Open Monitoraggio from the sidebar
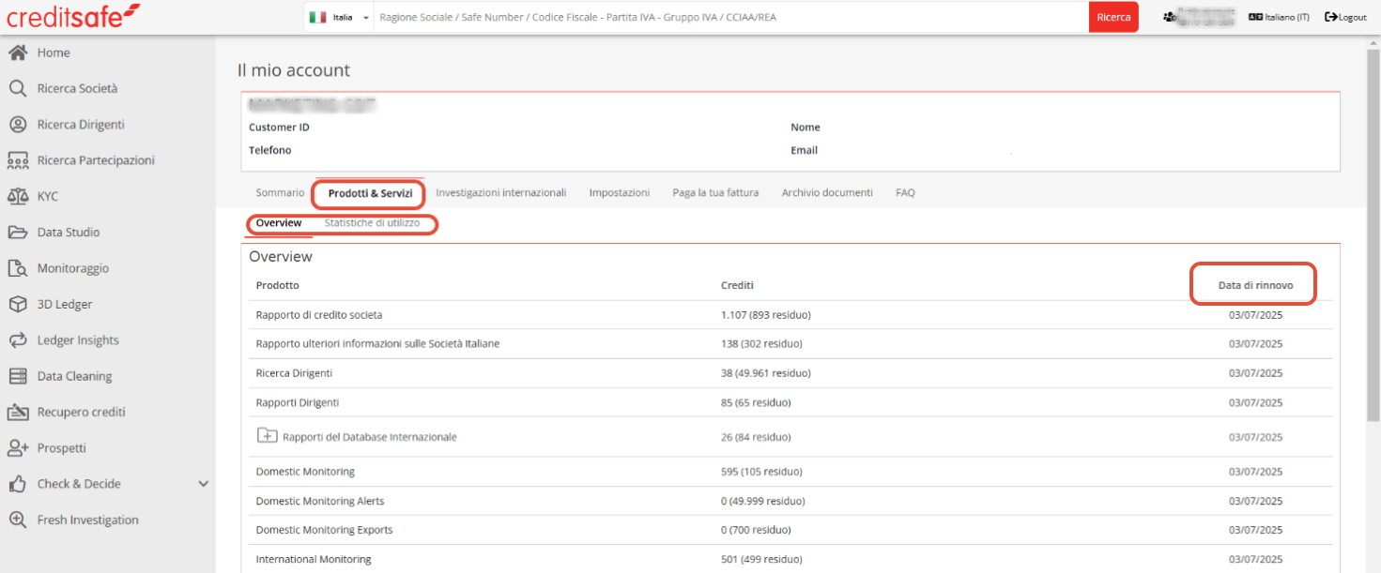Viewport: 1381px width, 573px height. click(73, 268)
